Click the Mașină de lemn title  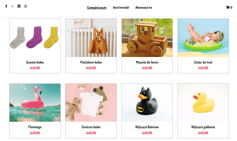pyautogui.click(x=147, y=62)
